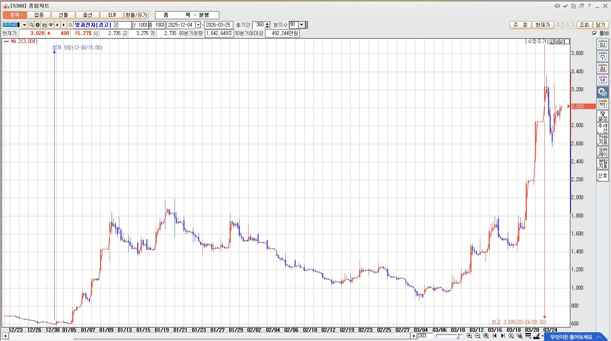Screen dimensions: 611x341
Task: Switch to the monthly (월) chart icon
Action: click(602, 69)
